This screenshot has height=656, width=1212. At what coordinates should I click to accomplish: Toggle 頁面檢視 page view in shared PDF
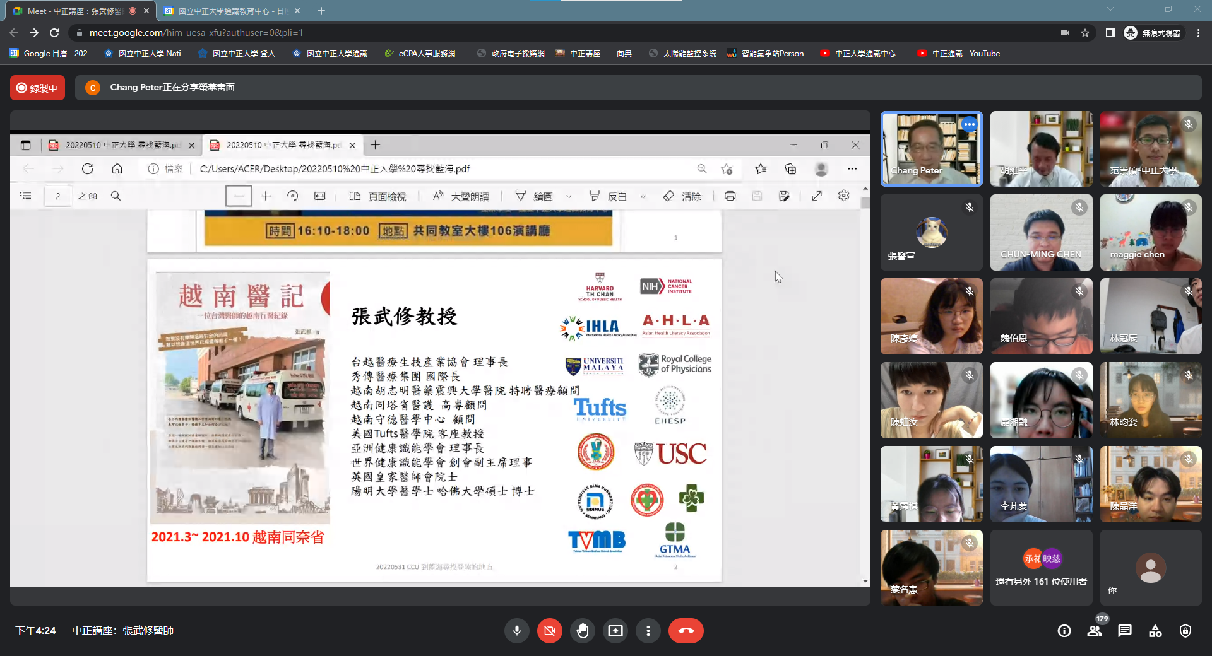pyautogui.click(x=378, y=196)
